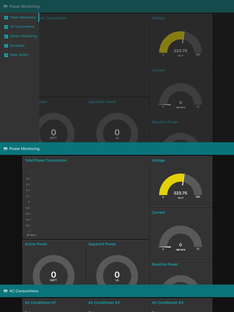Click the dashboard icon beside Power Monitoring in sidebar
234x312 pixels.
(6, 18)
